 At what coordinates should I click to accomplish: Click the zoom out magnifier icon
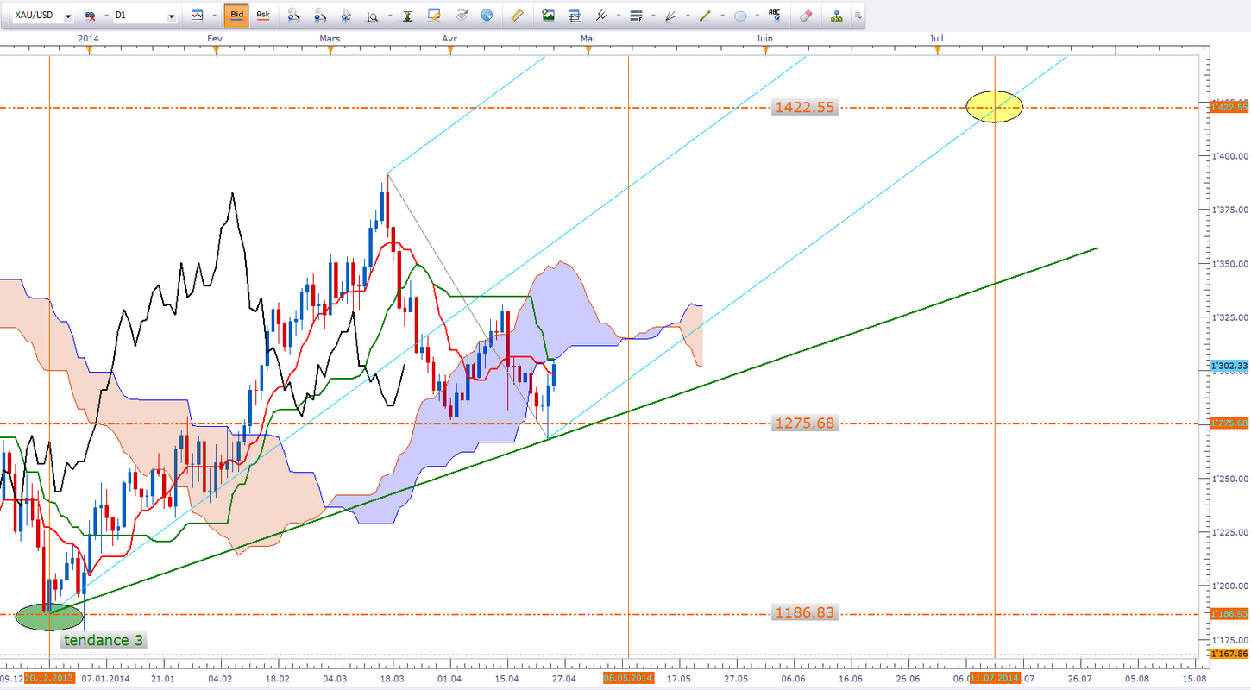point(319,16)
